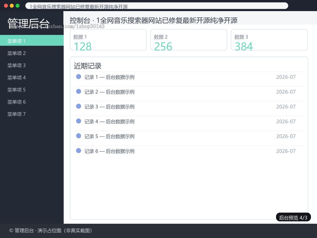
Task: Click the 2026-07 date of 记录 2
Action: pos(286,92)
